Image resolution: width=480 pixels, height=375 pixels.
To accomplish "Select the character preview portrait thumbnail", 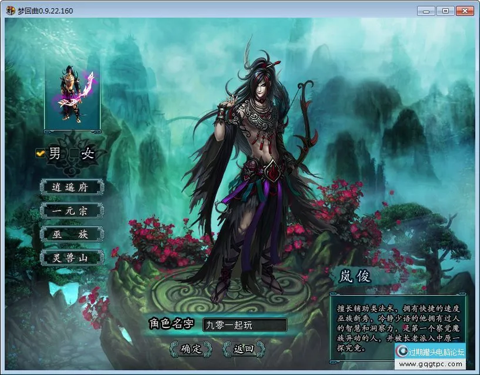I will (72, 94).
